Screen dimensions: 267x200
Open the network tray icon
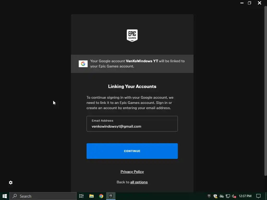click(x=228, y=196)
